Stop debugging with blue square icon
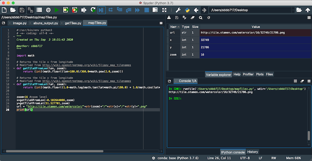312x161 pixels. [147, 10]
